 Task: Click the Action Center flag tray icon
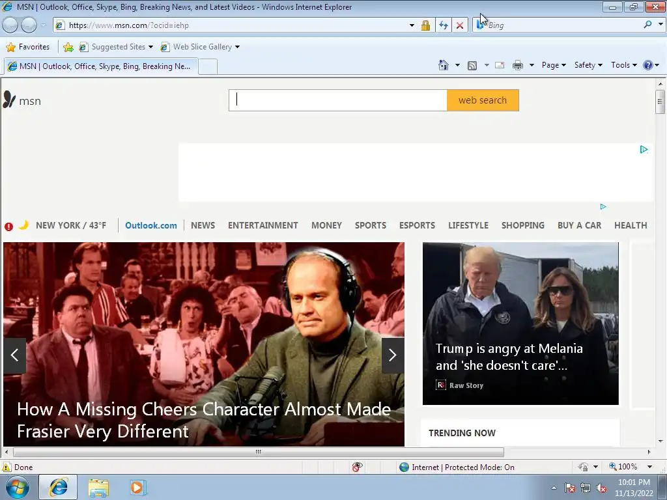click(569, 488)
